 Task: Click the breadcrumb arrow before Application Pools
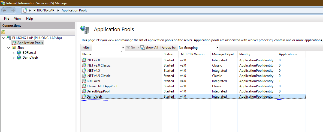[x=58, y=10]
